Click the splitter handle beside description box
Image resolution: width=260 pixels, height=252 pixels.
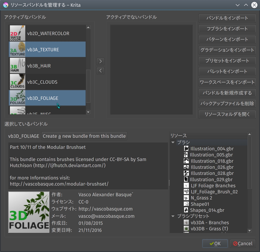[x=169, y=183]
